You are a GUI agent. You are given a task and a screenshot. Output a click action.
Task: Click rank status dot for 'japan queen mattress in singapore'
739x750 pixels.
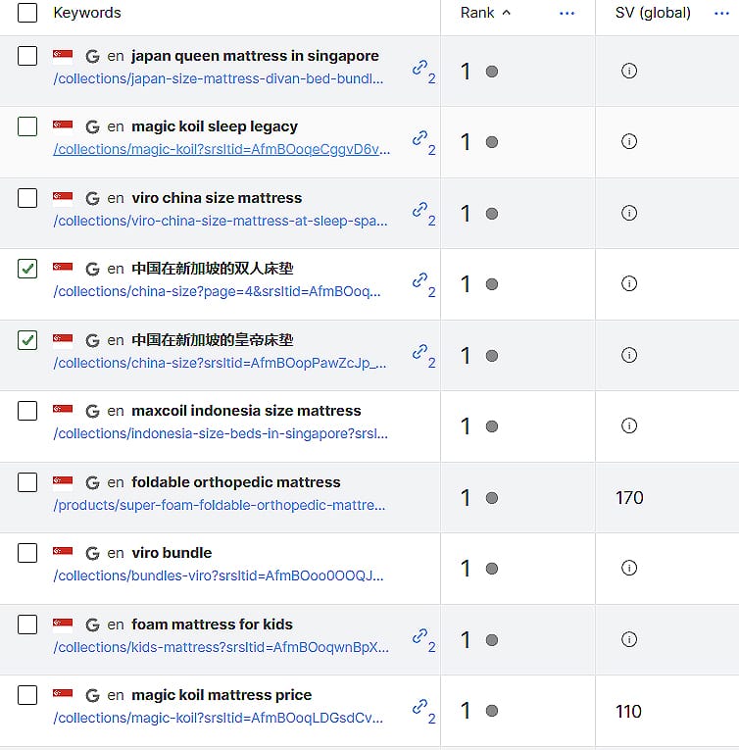click(x=492, y=72)
